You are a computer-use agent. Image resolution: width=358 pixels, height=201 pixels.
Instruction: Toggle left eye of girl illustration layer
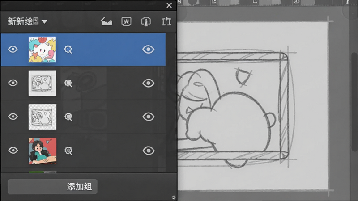(13, 150)
